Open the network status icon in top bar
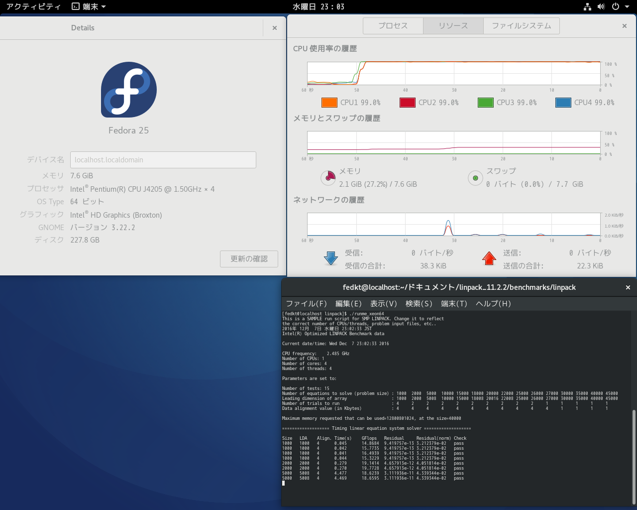Viewport: 637px width, 510px height. coord(587,6)
